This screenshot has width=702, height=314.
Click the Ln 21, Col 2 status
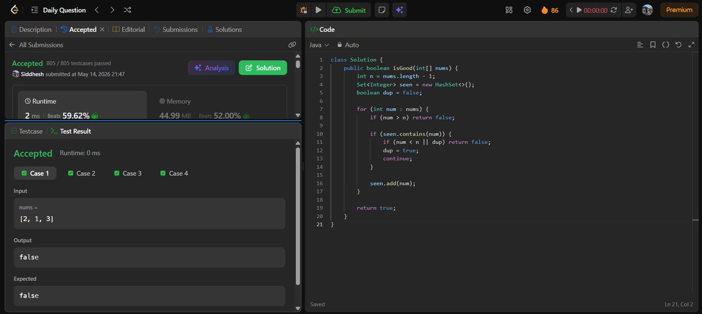(x=679, y=305)
